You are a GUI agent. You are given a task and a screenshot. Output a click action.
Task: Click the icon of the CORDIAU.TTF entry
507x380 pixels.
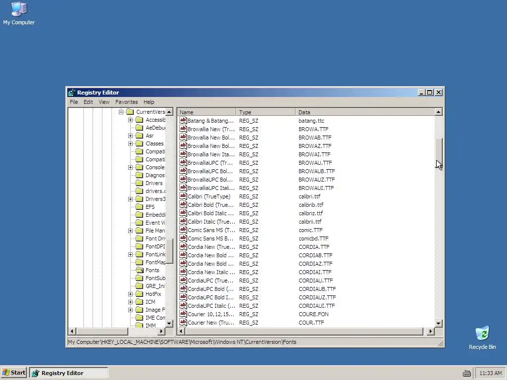point(183,280)
